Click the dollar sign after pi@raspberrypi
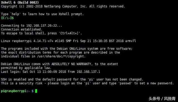The image size is (178, 102). tap(33, 91)
